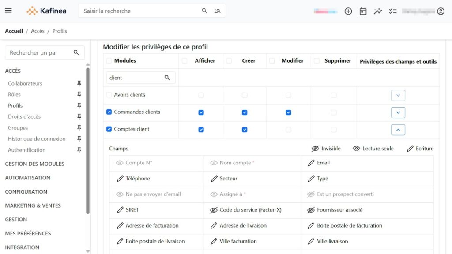Check the Avoirs clients module checkbox
452x254 pixels.
(109, 95)
